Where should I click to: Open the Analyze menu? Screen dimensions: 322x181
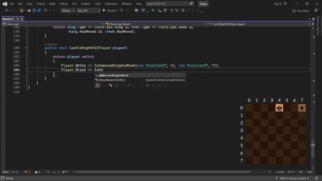86,4
